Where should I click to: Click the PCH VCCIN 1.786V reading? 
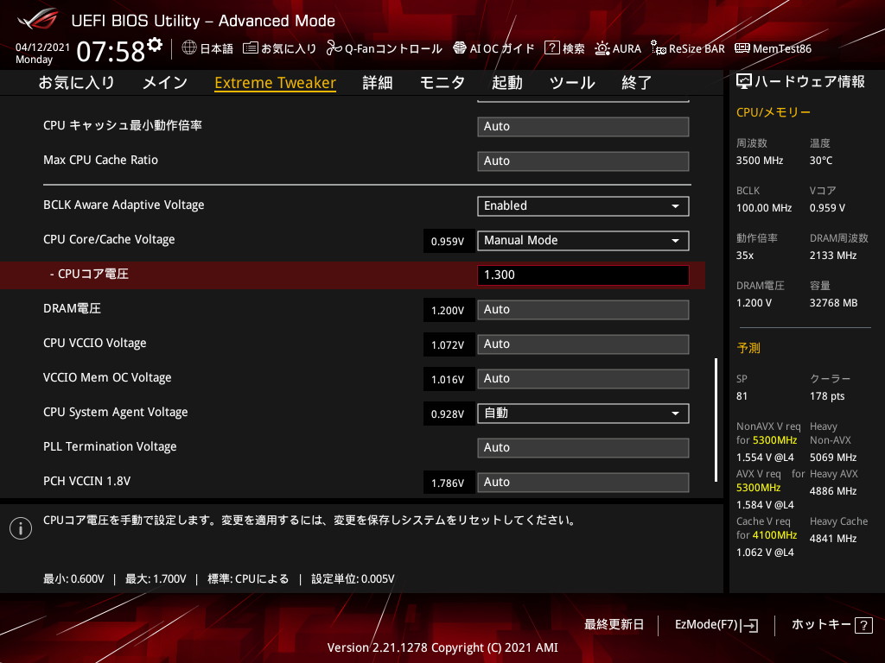click(448, 483)
